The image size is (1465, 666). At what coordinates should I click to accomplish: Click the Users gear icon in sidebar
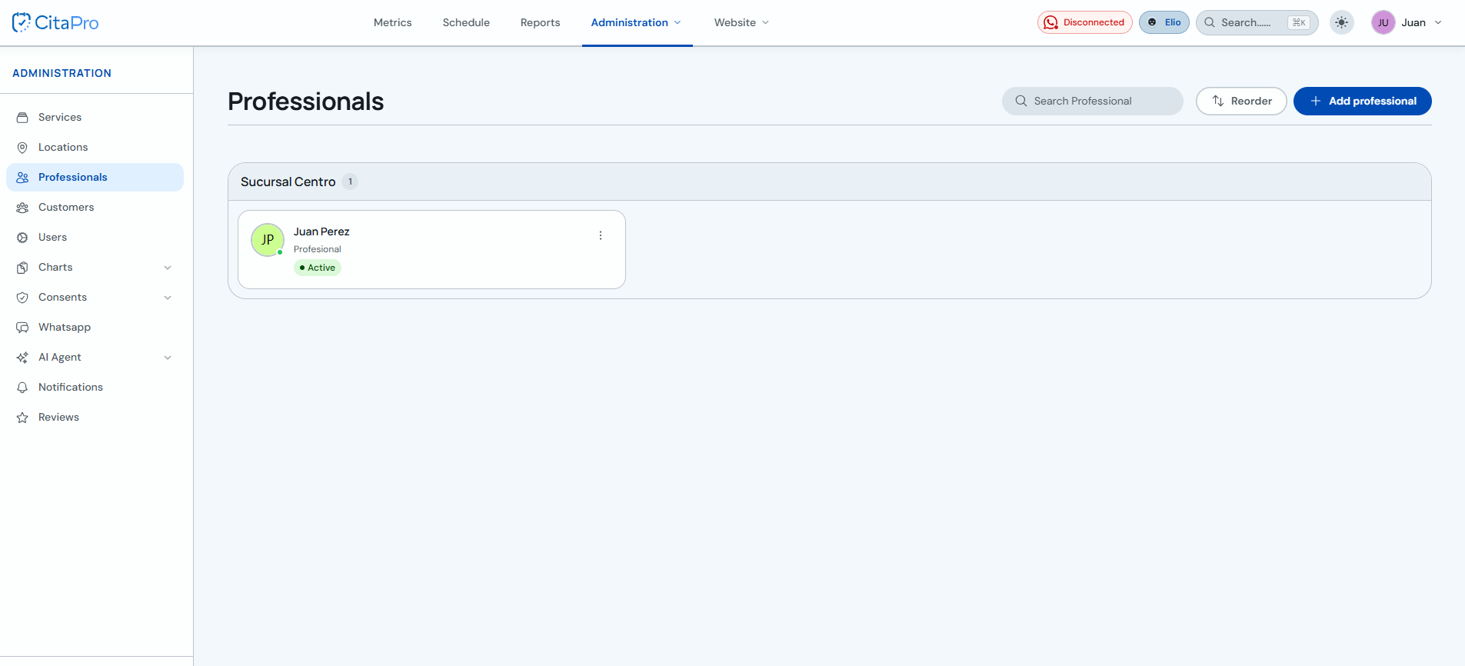(22, 238)
